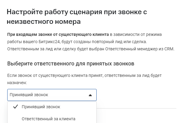Click the "Принявший звонок" combo box field
Image resolution: width=183 pixels, height=123 pixels.
[x=48, y=95]
